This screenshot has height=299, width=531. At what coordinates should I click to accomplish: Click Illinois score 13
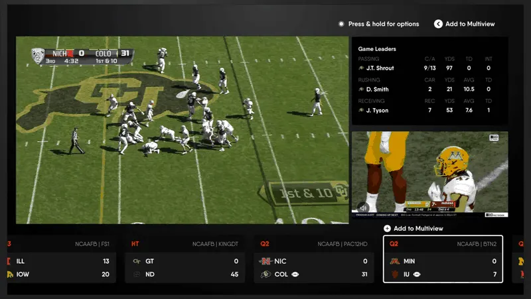pyautogui.click(x=106, y=261)
